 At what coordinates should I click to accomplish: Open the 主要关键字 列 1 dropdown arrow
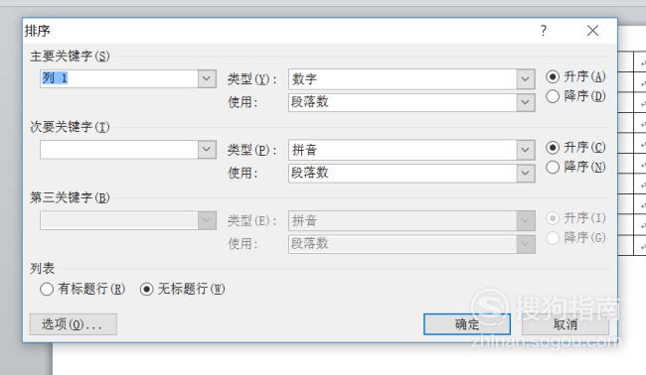pyautogui.click(x=207, y=78)
